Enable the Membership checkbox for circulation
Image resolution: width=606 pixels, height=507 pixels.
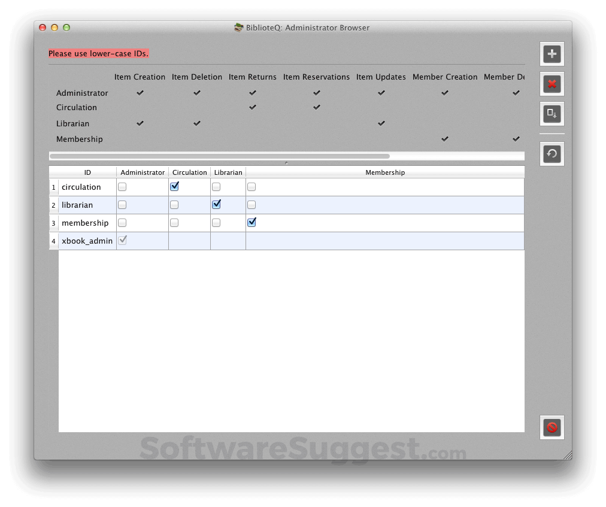pos(251,186)
